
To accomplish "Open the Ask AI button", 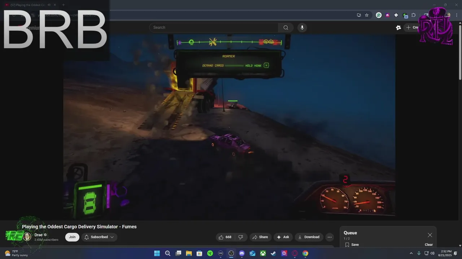I will point(283,237).
